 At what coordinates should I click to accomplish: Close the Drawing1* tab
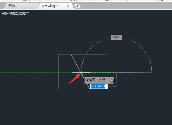coord(68,6)
